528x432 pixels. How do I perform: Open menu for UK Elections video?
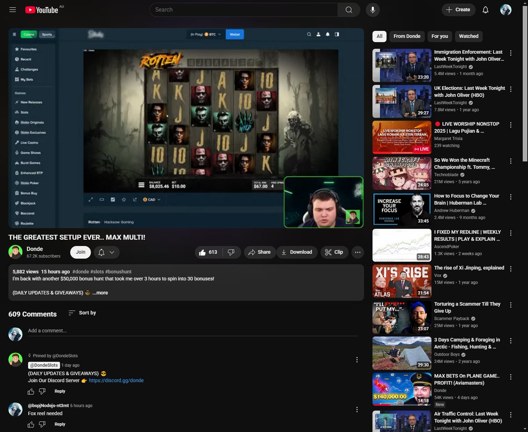(510, 89)
